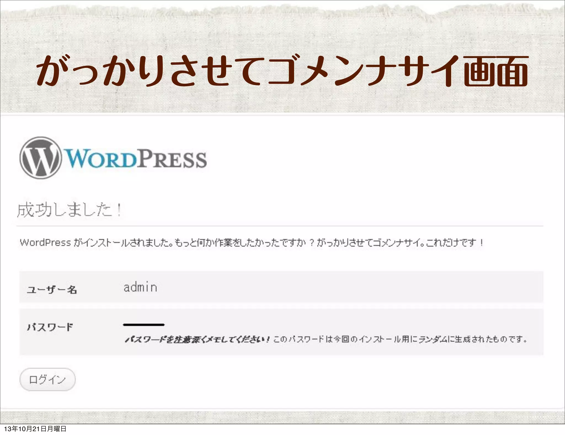Click the redacted password value bar
This screenshot has width=565, height=435.
(x=144, y=325)
